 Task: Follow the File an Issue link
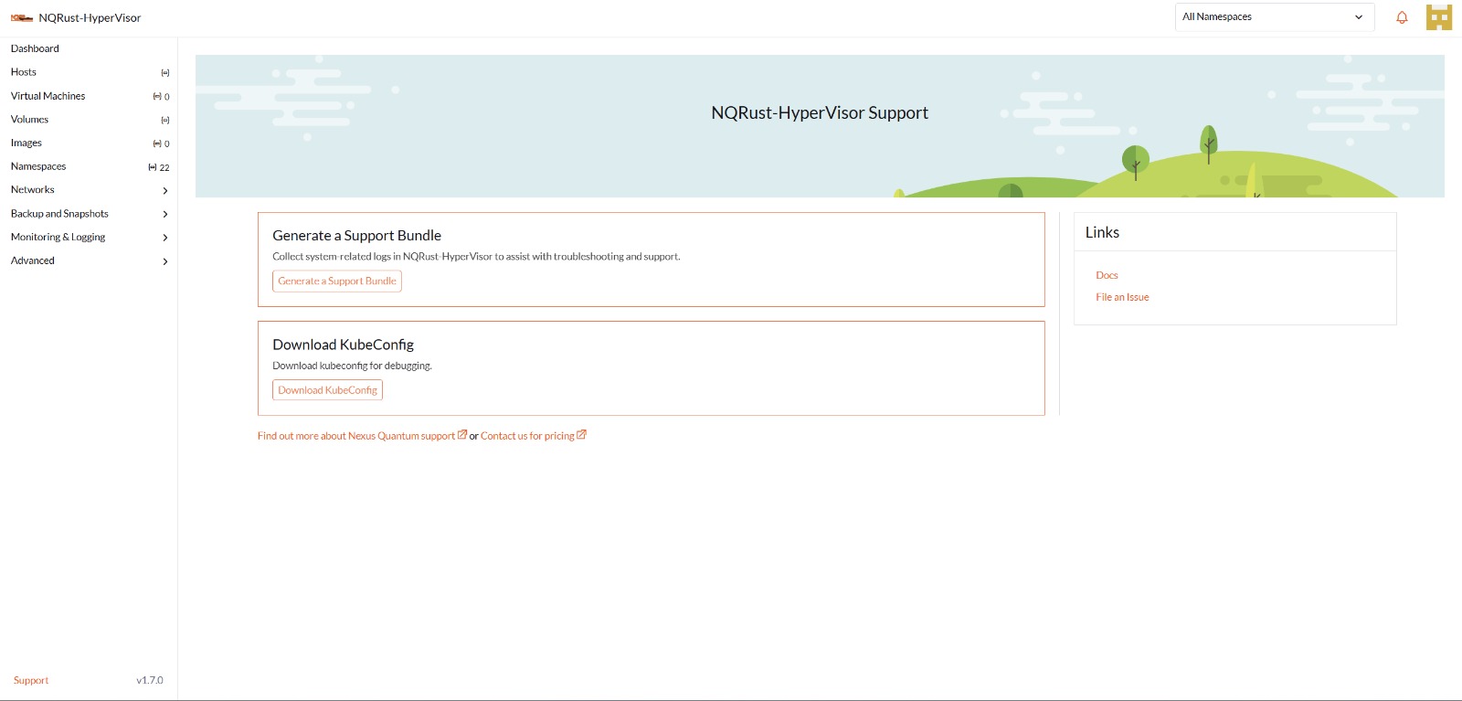(1122, 297)
